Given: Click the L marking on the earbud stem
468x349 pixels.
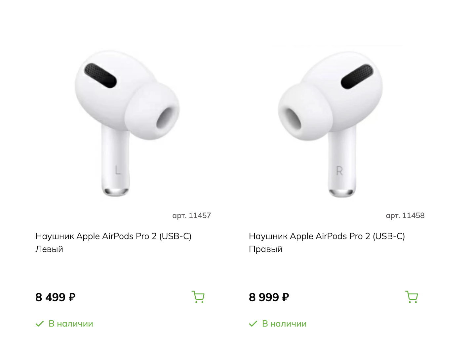Looking at the screenshot, I should tap(117, 170).
